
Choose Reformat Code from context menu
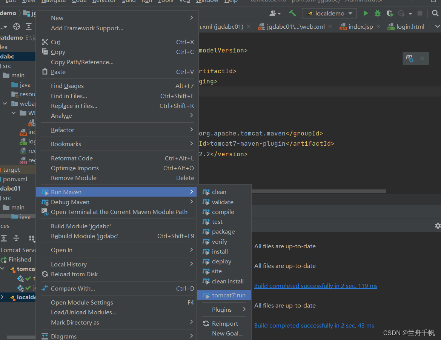[x=72, y=158]
